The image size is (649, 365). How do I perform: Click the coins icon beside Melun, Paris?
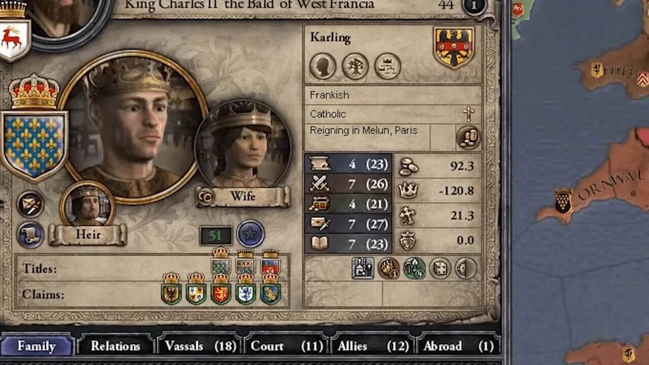(468, 138)
